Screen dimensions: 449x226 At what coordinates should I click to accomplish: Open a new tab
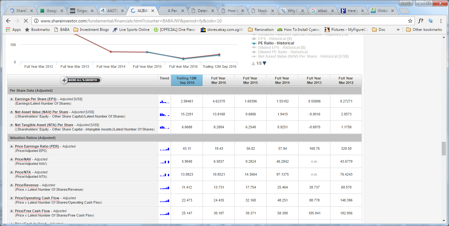(404, 11)
